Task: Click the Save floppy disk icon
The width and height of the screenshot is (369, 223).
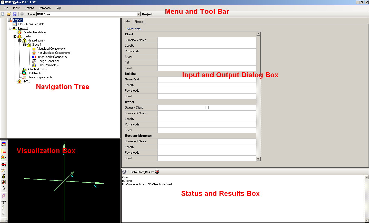Action: tap(15, 14)
